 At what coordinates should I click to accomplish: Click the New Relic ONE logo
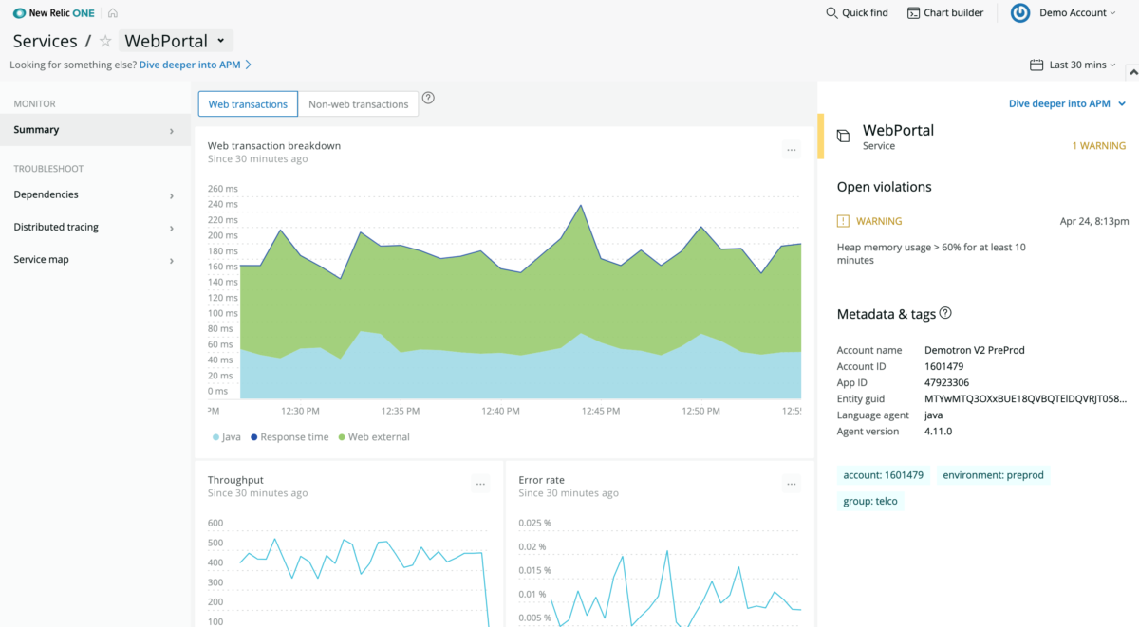point(53,13)
